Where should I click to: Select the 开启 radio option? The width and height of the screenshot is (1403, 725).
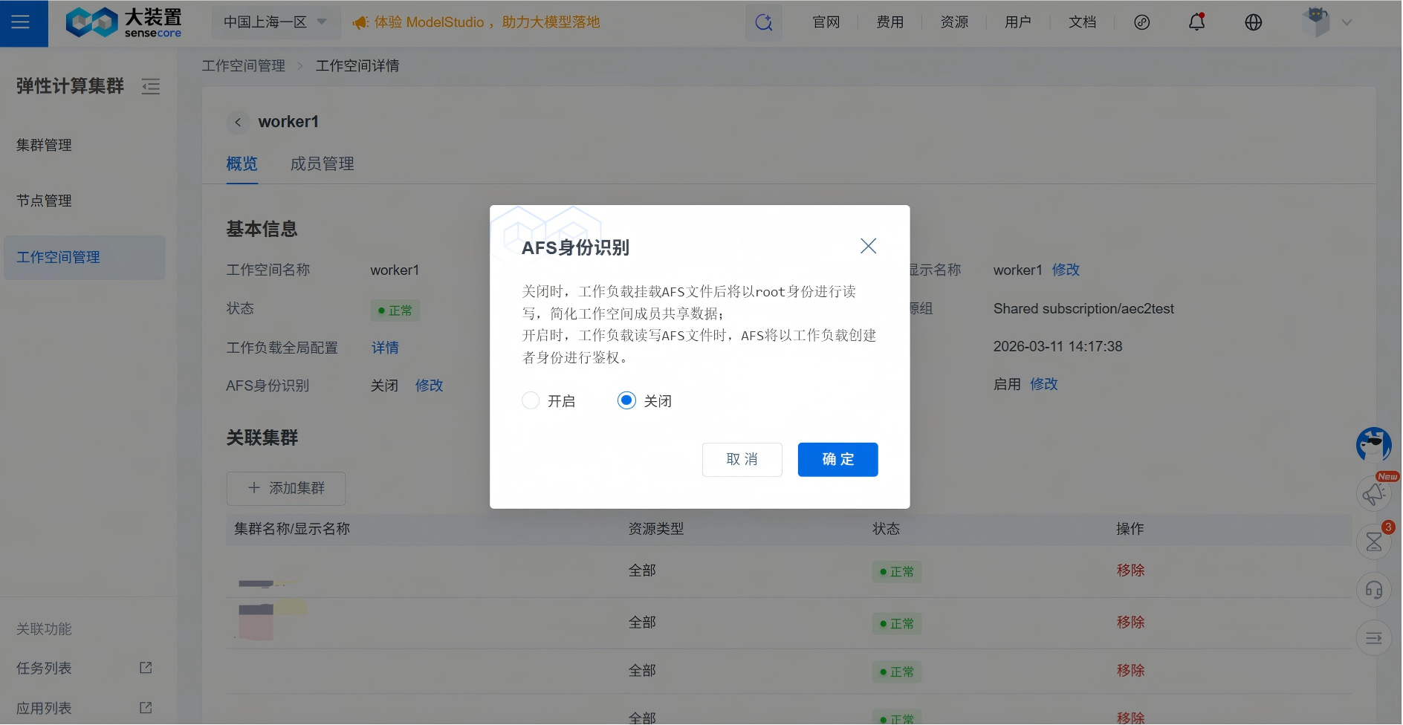point(531,401)
